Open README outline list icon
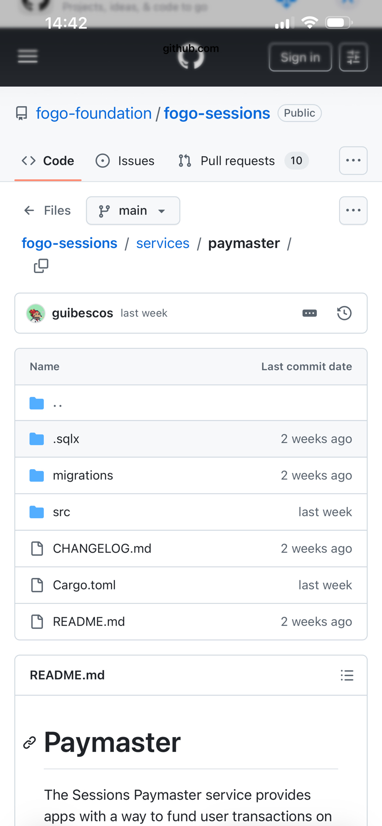The image size is (382, 826). [x=347, y=675]
